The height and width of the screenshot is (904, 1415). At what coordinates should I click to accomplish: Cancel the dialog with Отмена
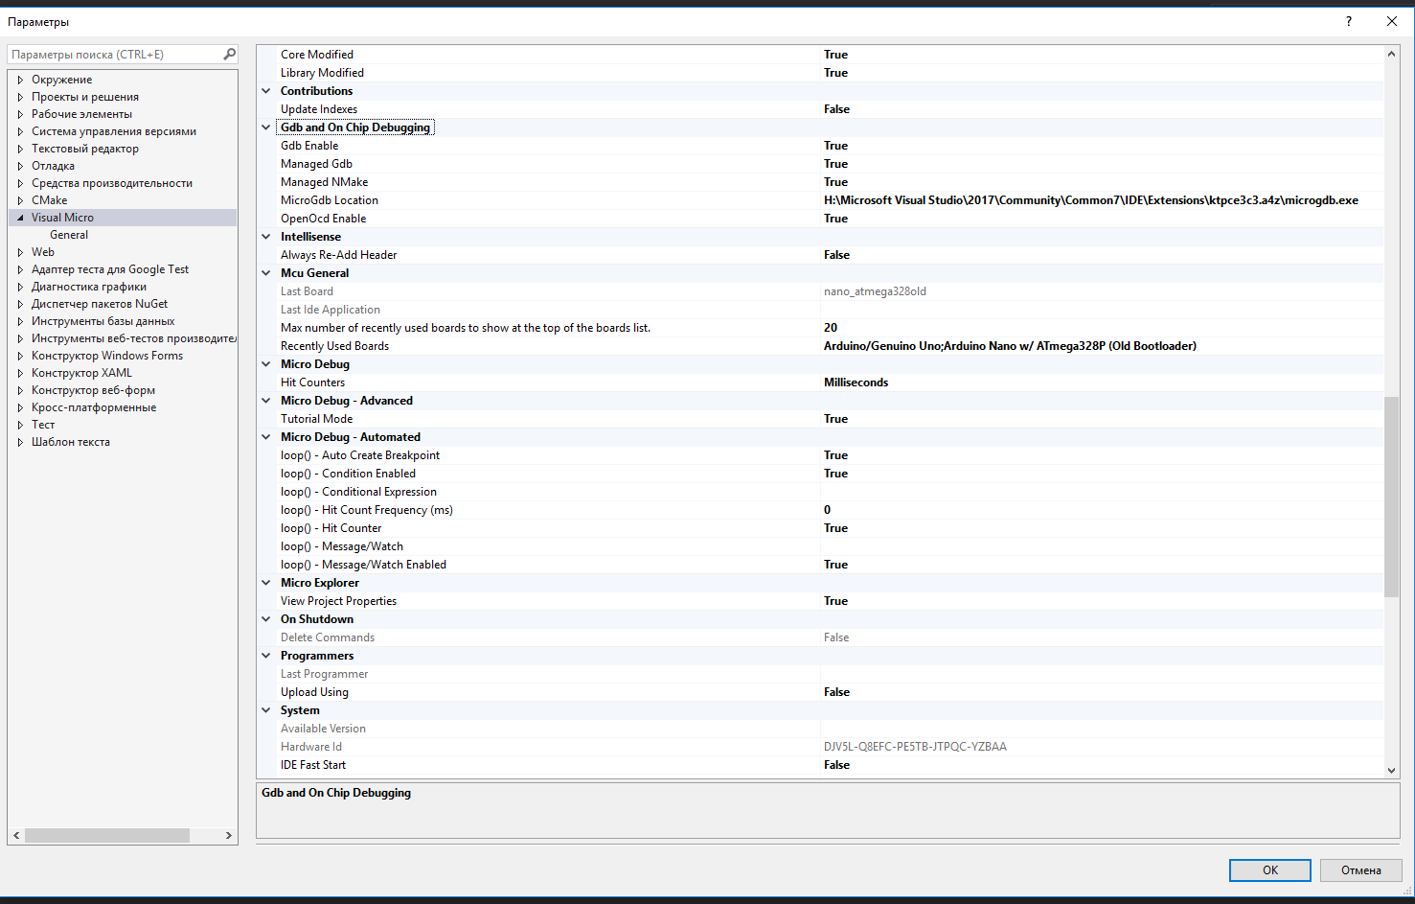pos(1360,870)
